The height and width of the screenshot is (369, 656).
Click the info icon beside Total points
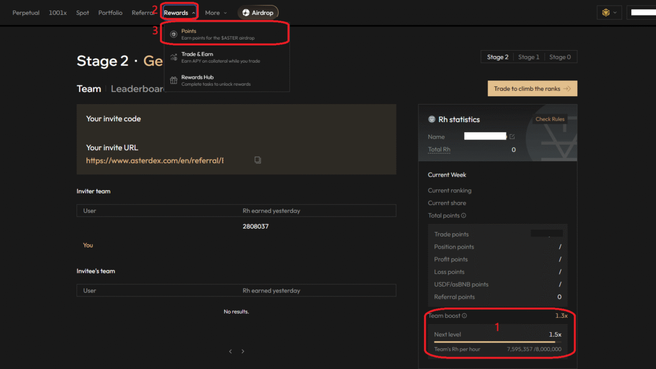point(464,216)
